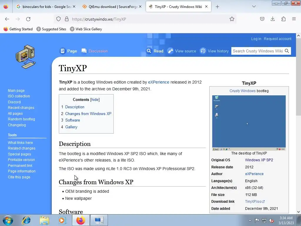This screenshot has width=301, height=226.
Task: Close the binoculars Google search tab
Action: pos(74,6)
